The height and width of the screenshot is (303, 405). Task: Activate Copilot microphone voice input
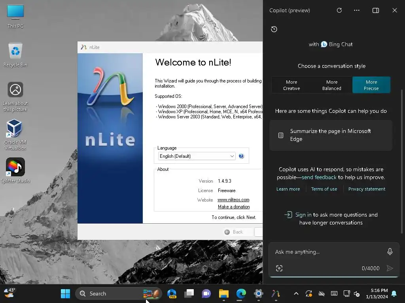point(390,251)
